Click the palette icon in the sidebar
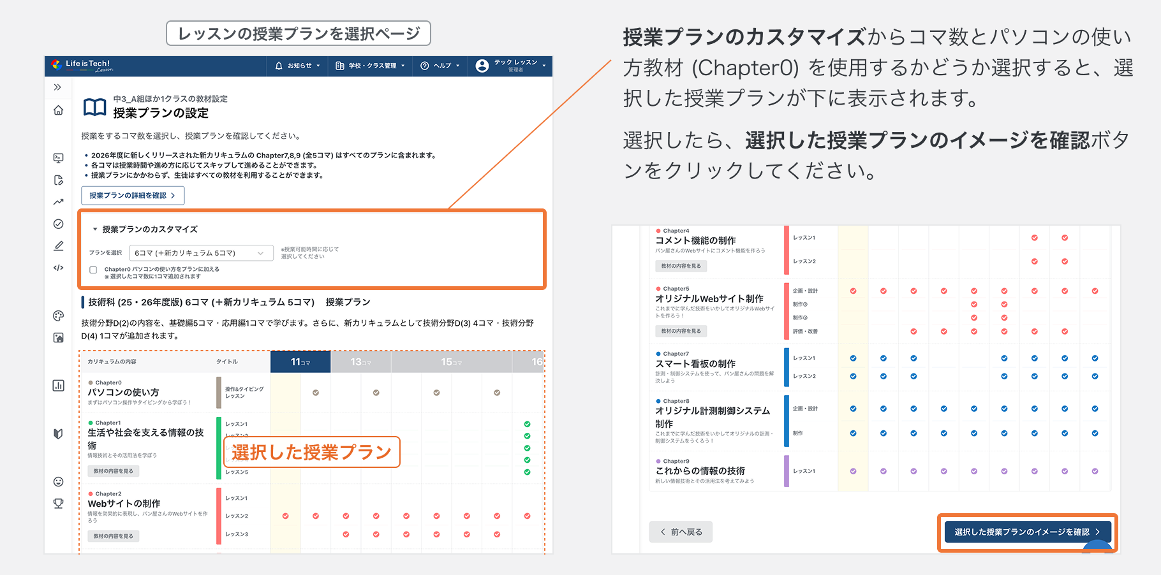 click(x=58, y=315)
